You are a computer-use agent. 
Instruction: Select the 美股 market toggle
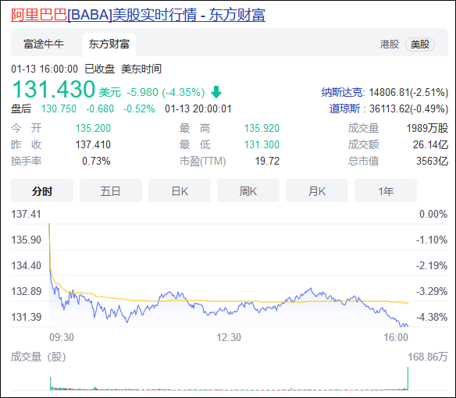click(x=420, y=44)
